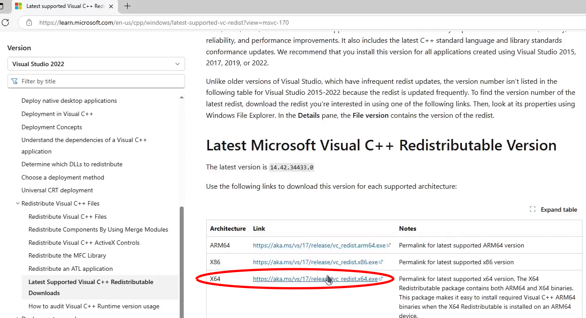Open Deploy native desktop applications
586x318 pixels.
pos(69,101)
